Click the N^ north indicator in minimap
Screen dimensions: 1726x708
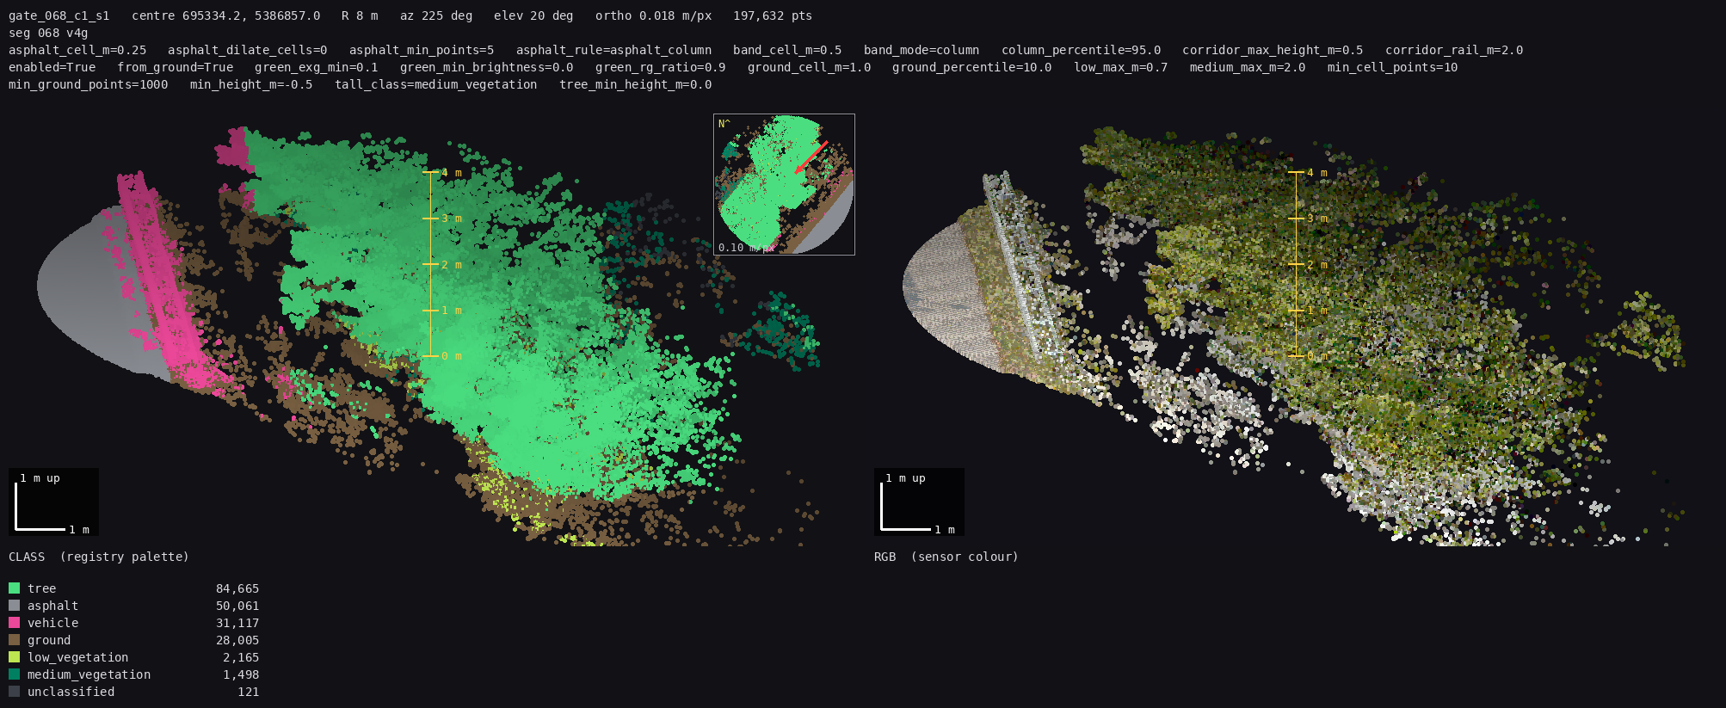724,124
